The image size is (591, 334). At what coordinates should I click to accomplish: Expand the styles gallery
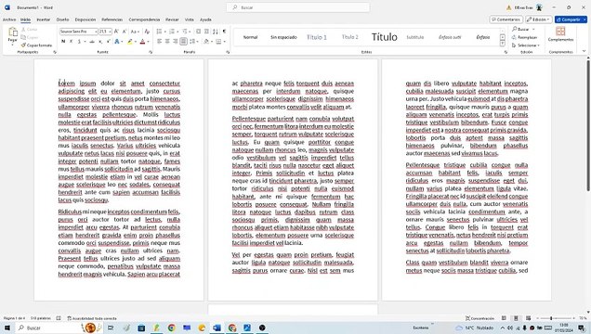503,44
